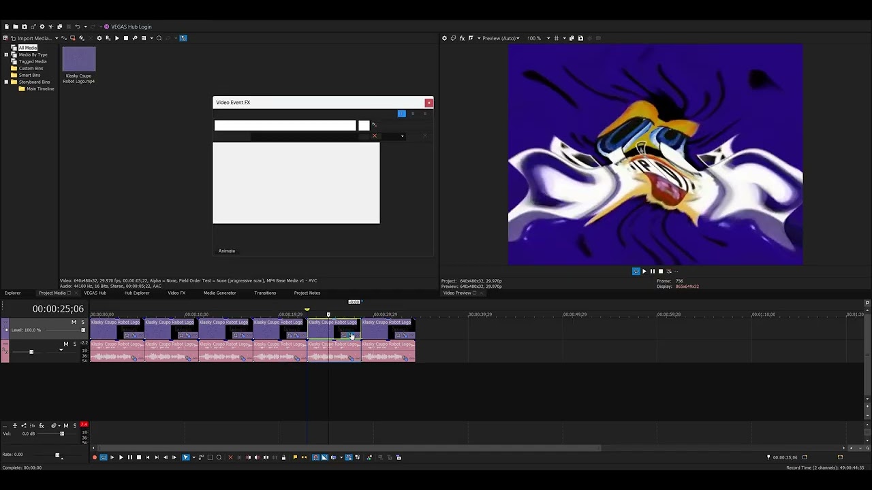872x490 pixels.
Task: Stop in the Video Preview controls
Action: point(660,271)
